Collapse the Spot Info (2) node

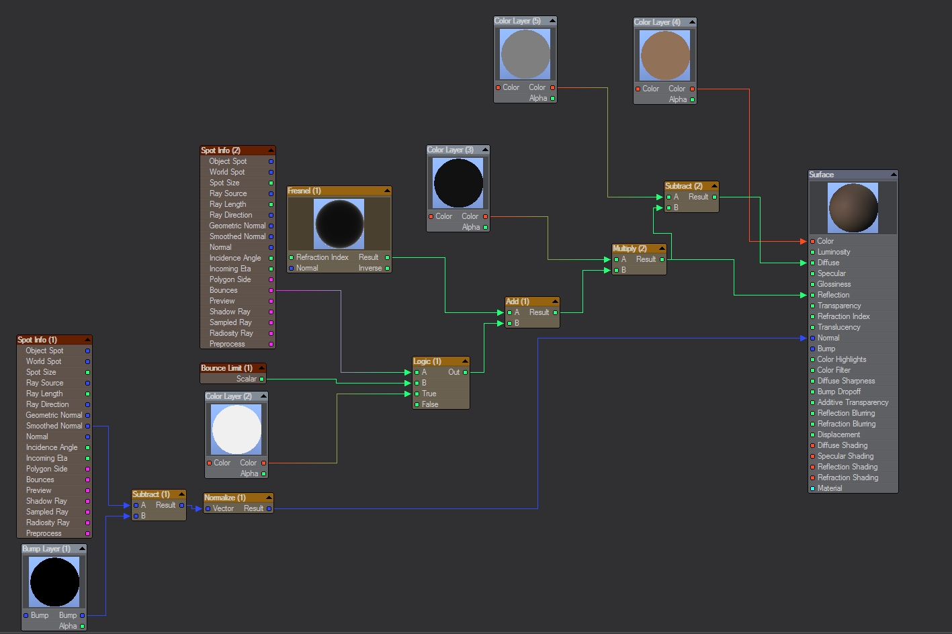[x=271, y=150]
